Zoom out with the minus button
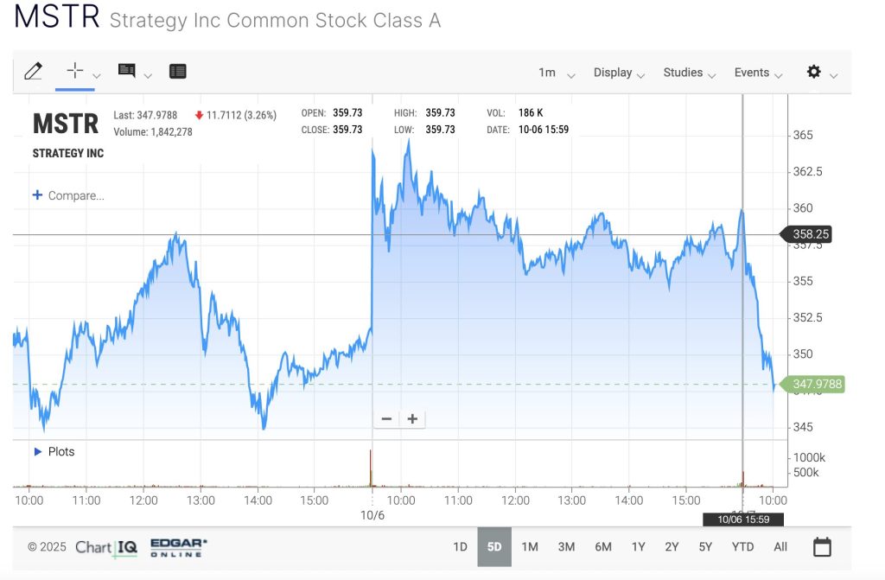 click(386, 419)
